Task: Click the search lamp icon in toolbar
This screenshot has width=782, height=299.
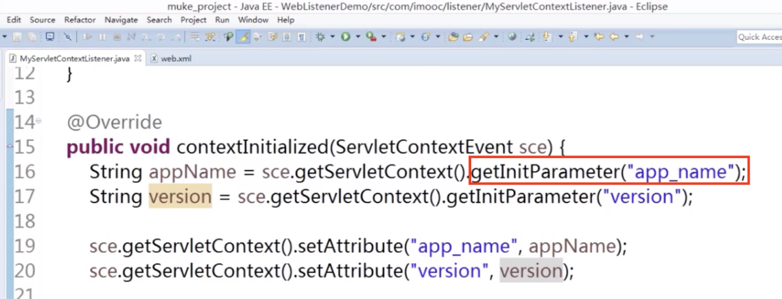Action: tap(228, 37)
